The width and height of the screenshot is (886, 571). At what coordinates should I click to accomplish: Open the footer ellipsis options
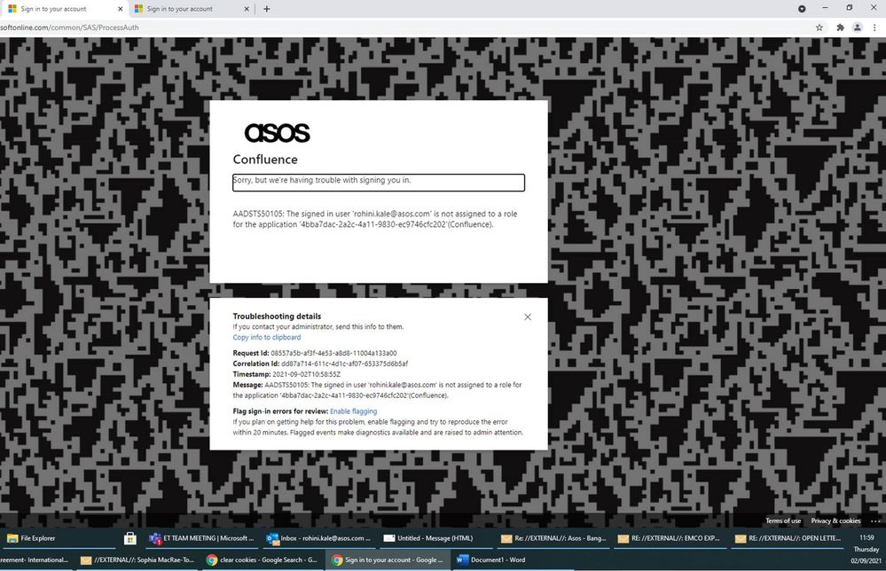click(875, 520)
